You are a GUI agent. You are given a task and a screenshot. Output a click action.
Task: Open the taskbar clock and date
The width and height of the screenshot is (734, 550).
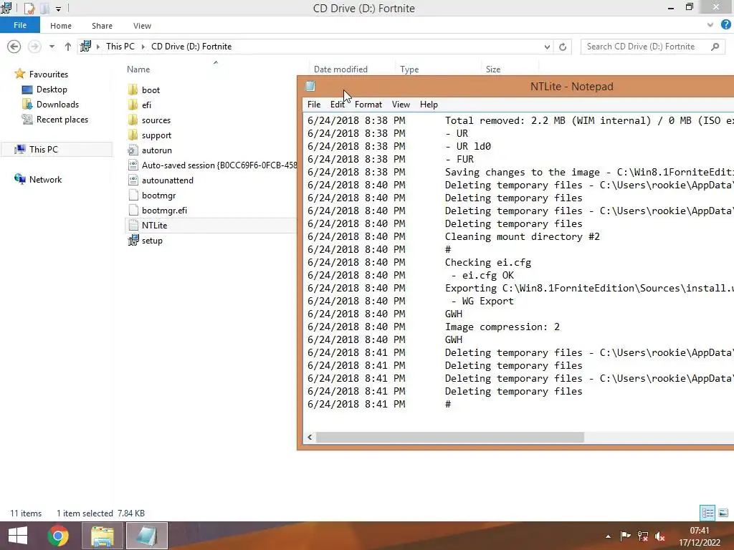(x=700, y=536)
